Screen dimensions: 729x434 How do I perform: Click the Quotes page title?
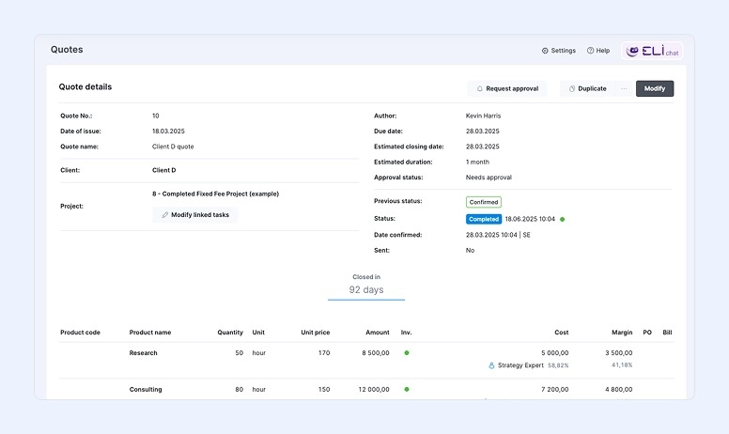(67, 50)
